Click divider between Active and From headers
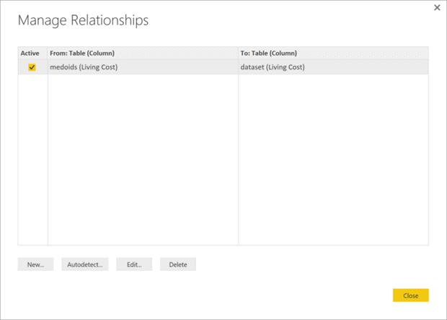The width and height of the screenshot is (447, 320). [47, 53]
